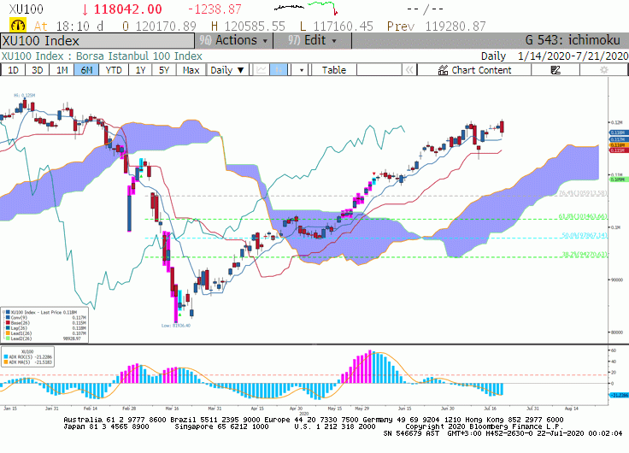
Task: Open the Edit dropdown menu
Action: [313, 40]
